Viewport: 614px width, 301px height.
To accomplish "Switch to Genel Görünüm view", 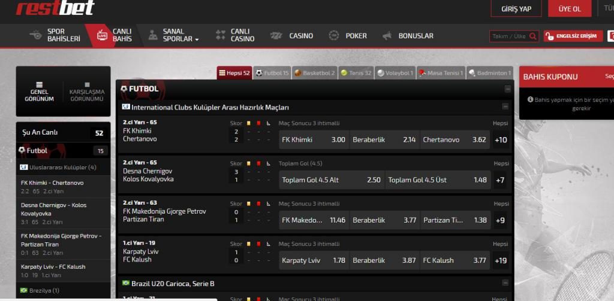I will click(39, 92).
